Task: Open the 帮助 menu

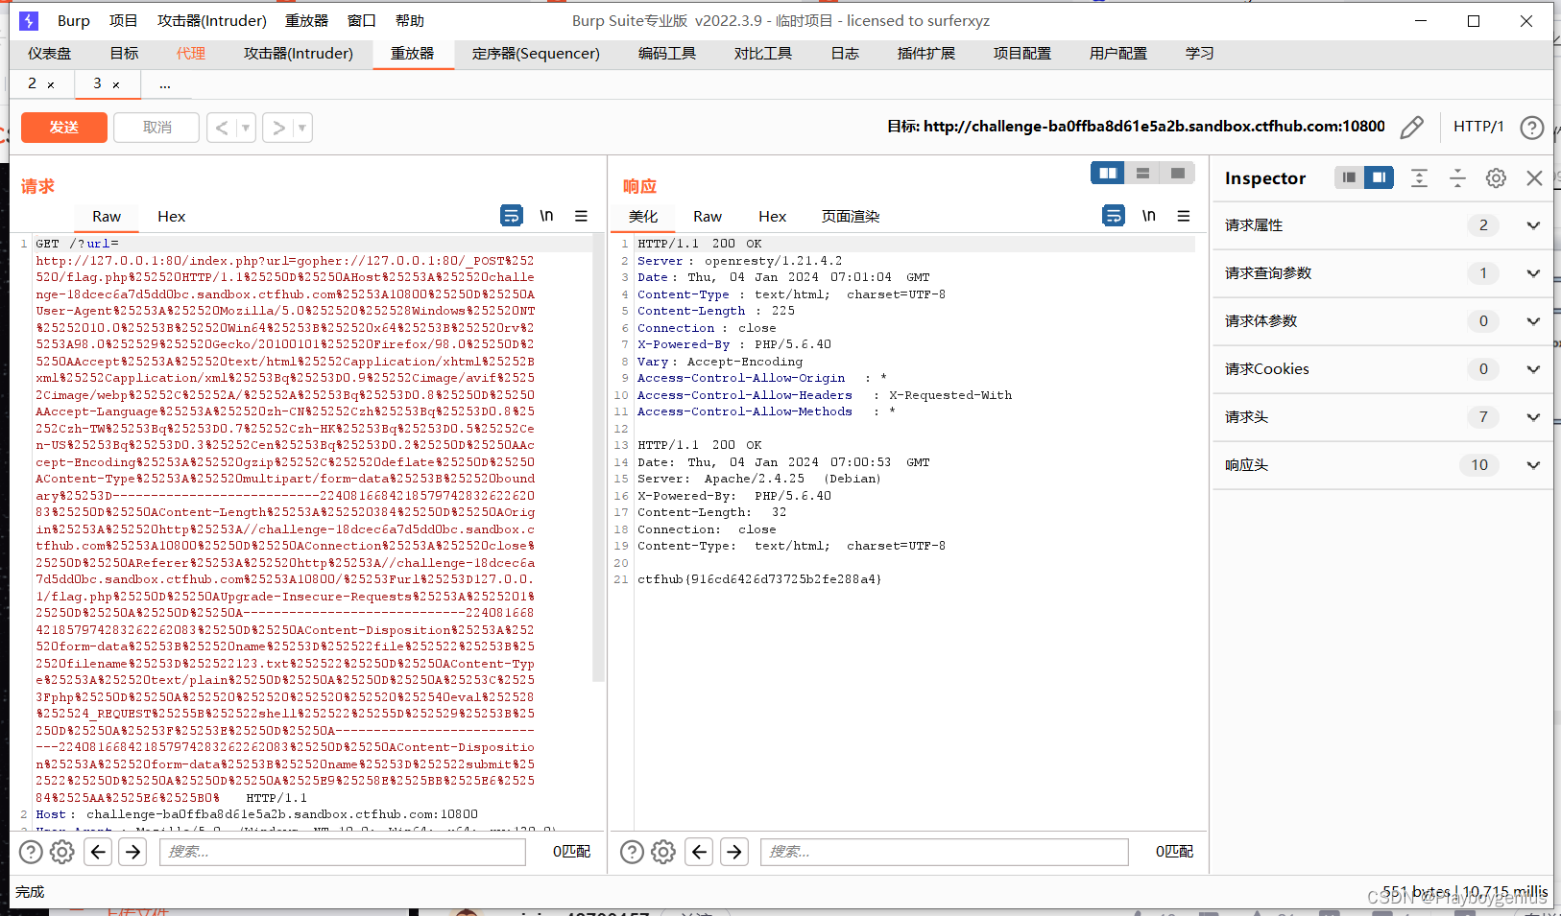Action: click(409, 20)
